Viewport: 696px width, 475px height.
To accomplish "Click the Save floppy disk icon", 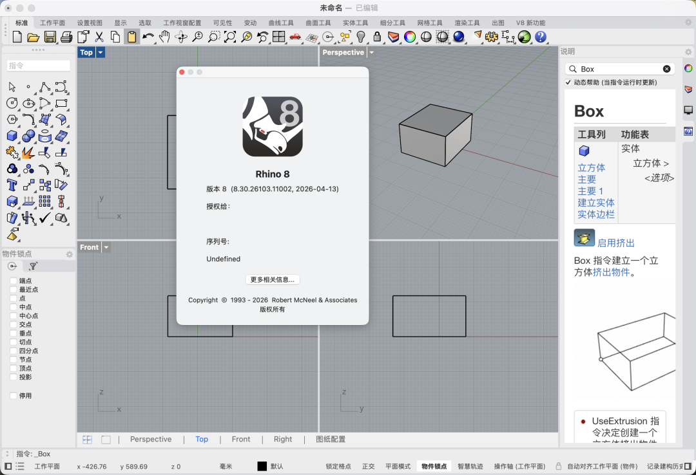I will click(50, 37).
